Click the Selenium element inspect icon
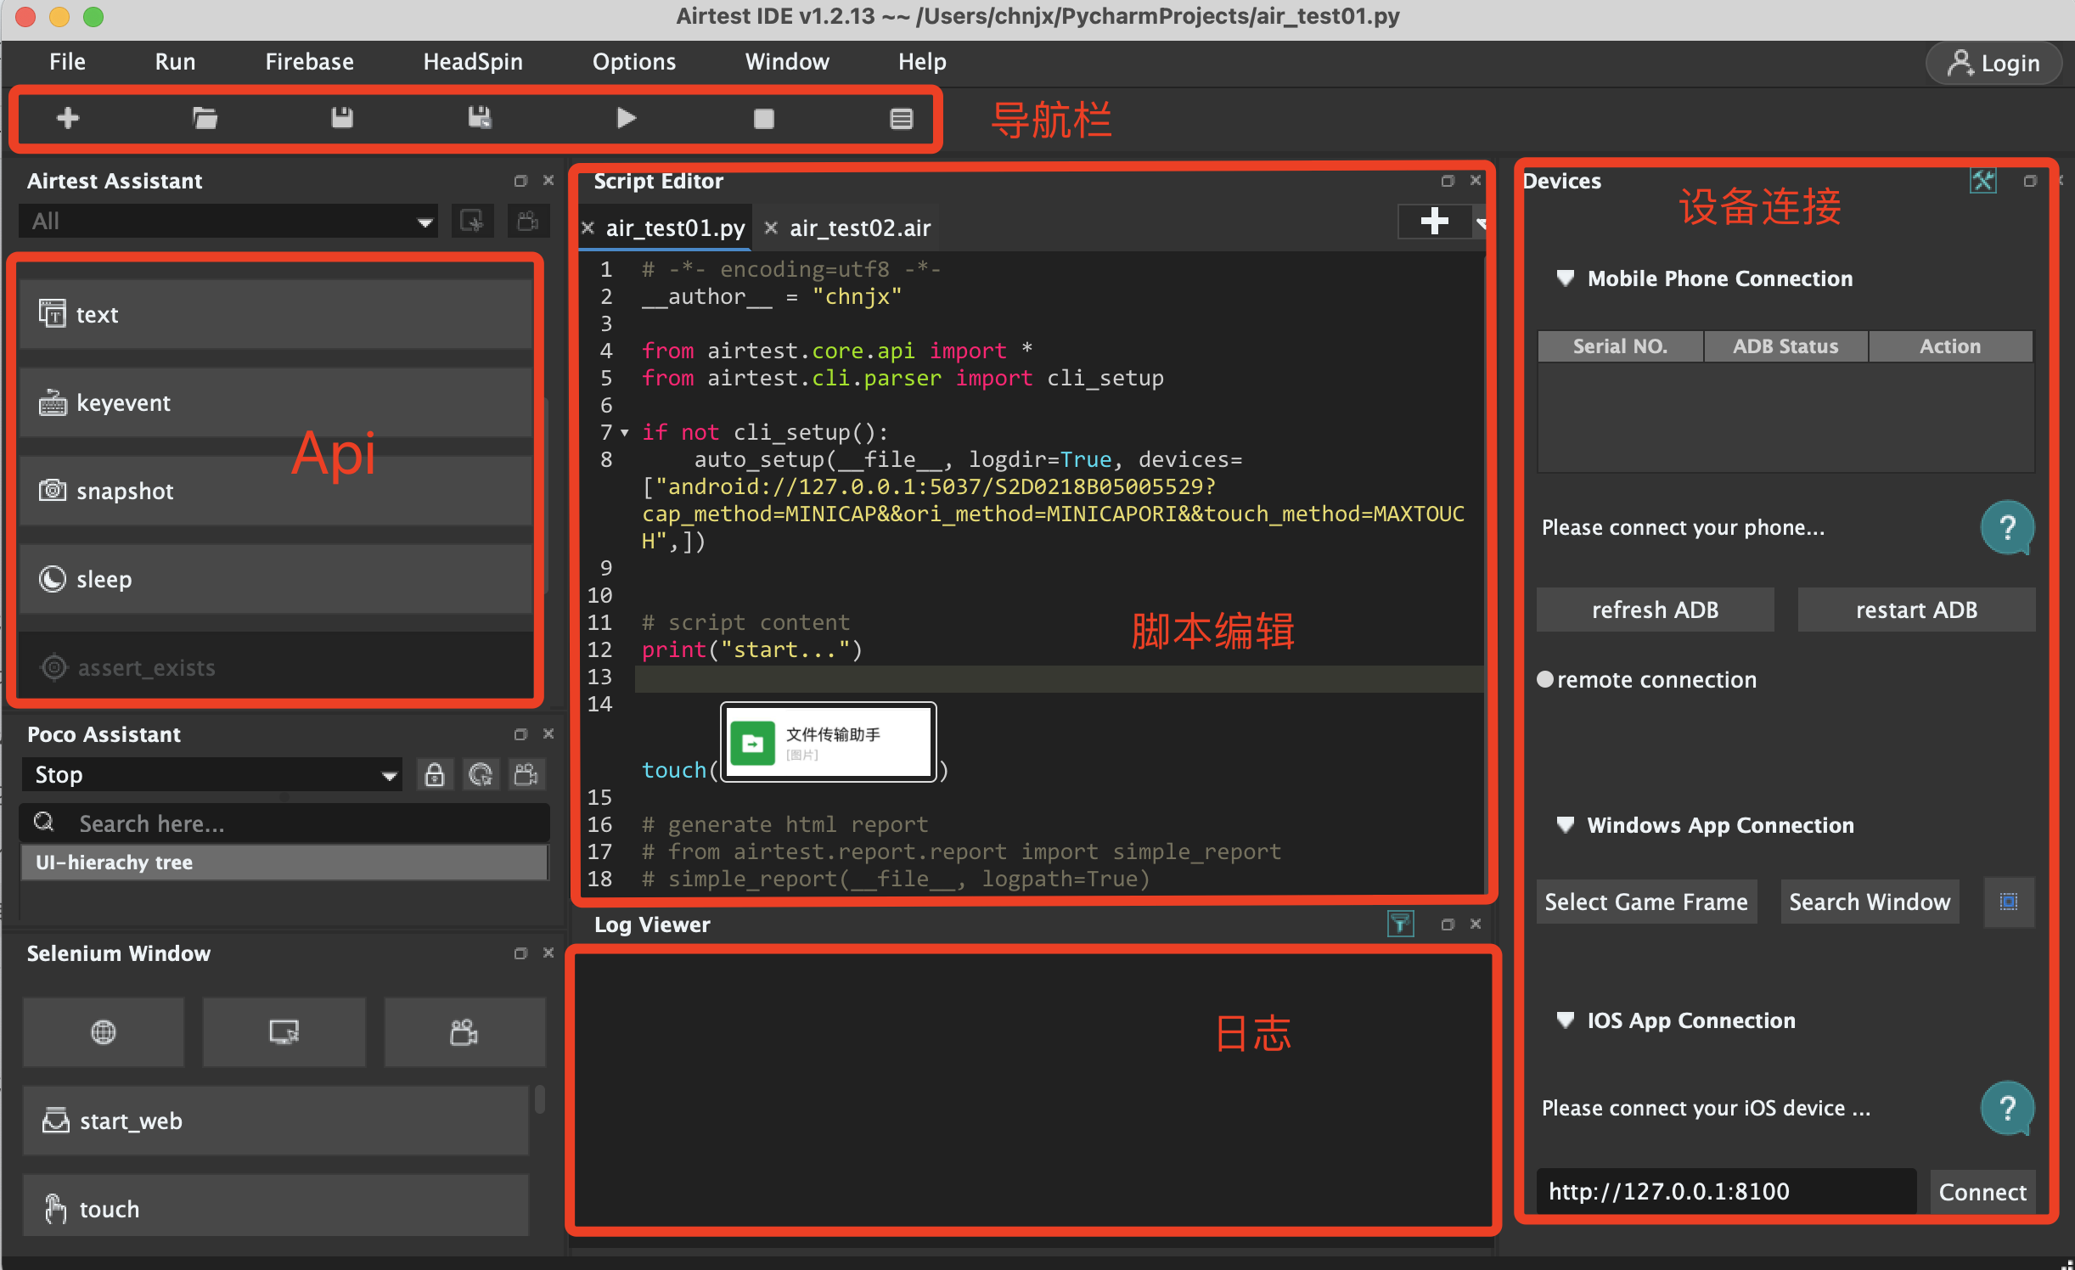 coord(284,1032)
